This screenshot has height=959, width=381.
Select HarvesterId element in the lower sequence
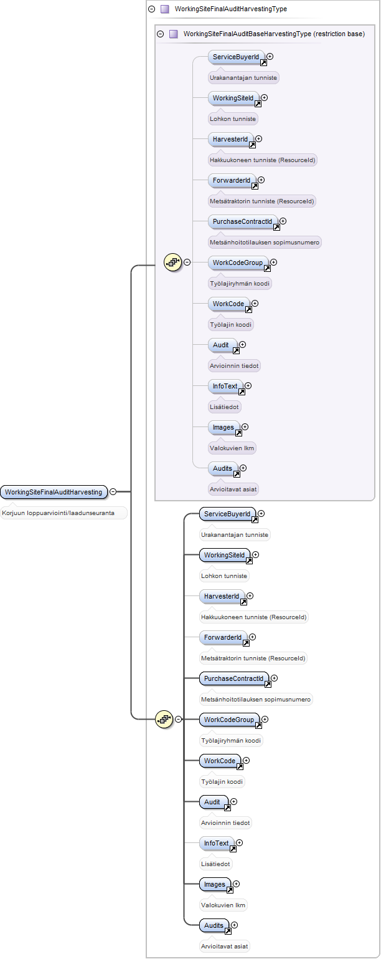click(x=222, y=596)
